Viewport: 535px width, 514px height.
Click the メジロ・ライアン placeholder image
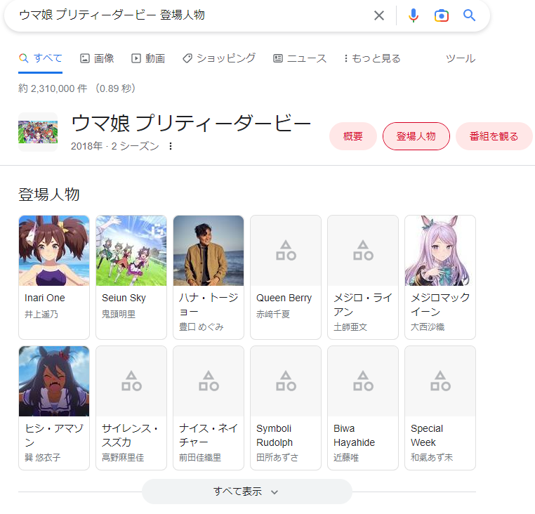tap(363, 251)
